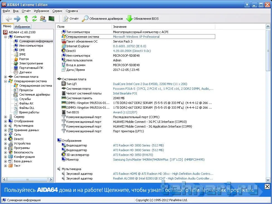
Task: Select the Время работы tree item
Action: 29,112
